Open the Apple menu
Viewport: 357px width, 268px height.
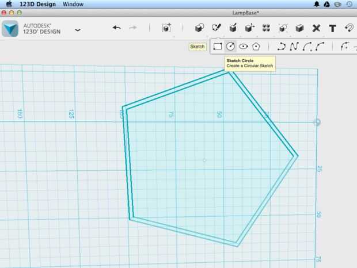tap(9, 4)
